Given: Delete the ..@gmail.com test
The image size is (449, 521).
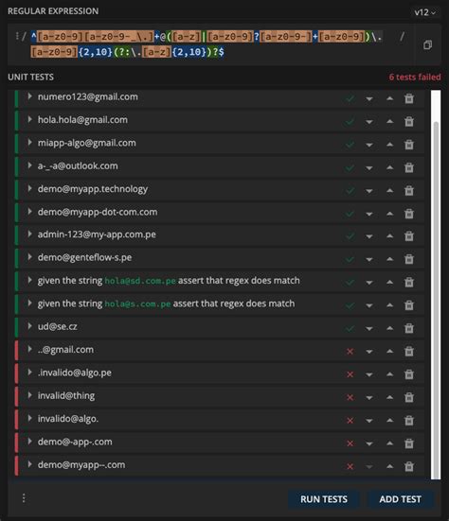Looking at the screenshot, I should (x=408, y=351).
